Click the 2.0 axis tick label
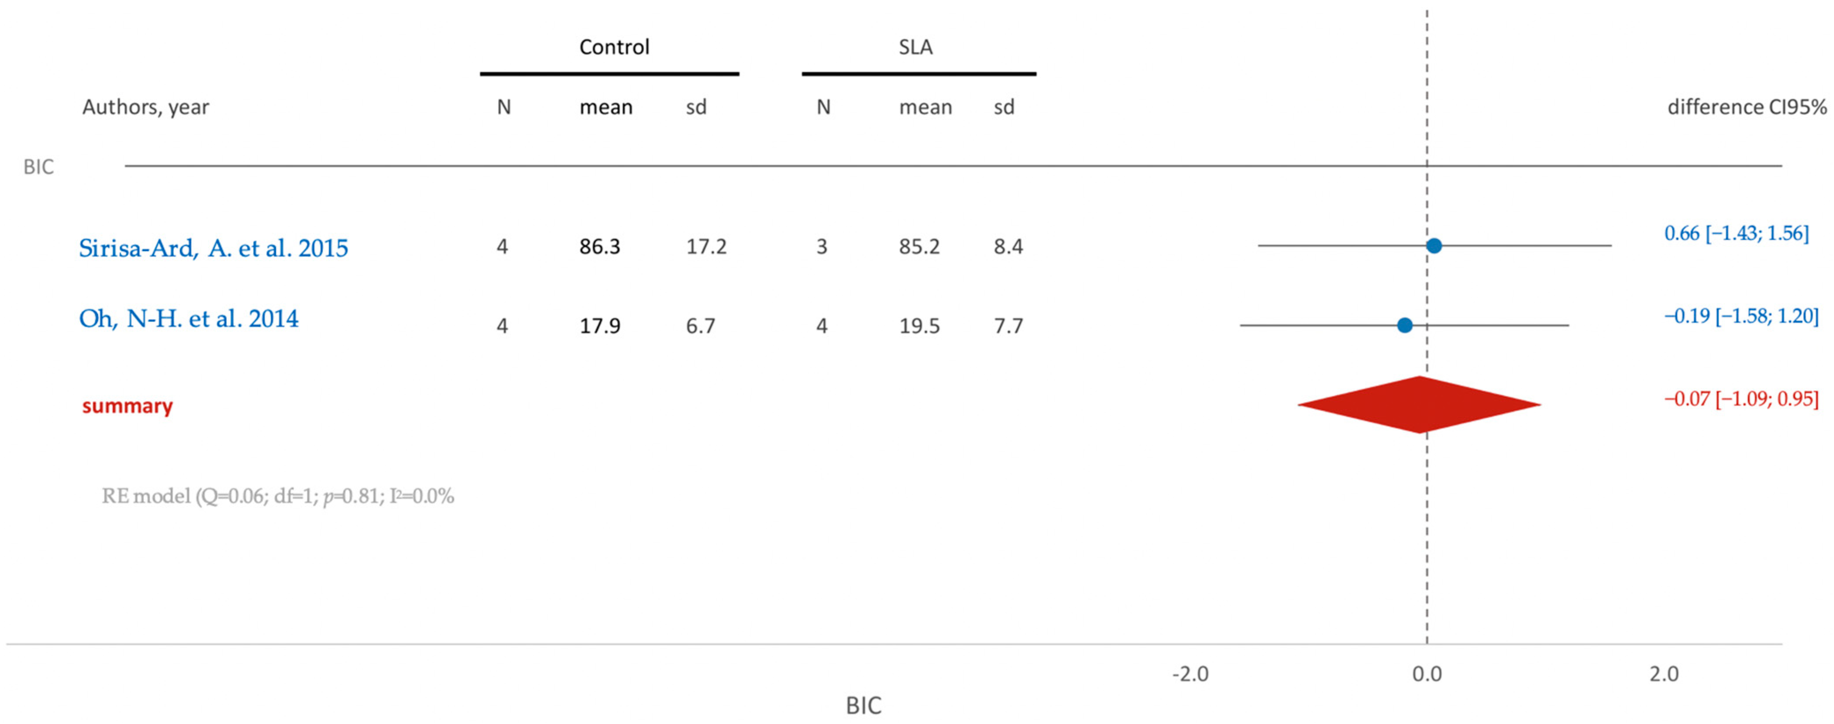 click(1665, 673)
